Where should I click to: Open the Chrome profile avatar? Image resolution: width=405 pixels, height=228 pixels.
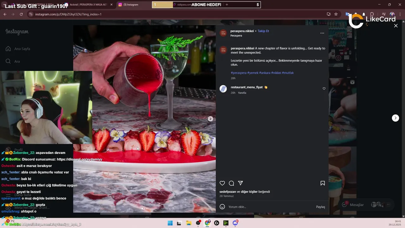392,14
